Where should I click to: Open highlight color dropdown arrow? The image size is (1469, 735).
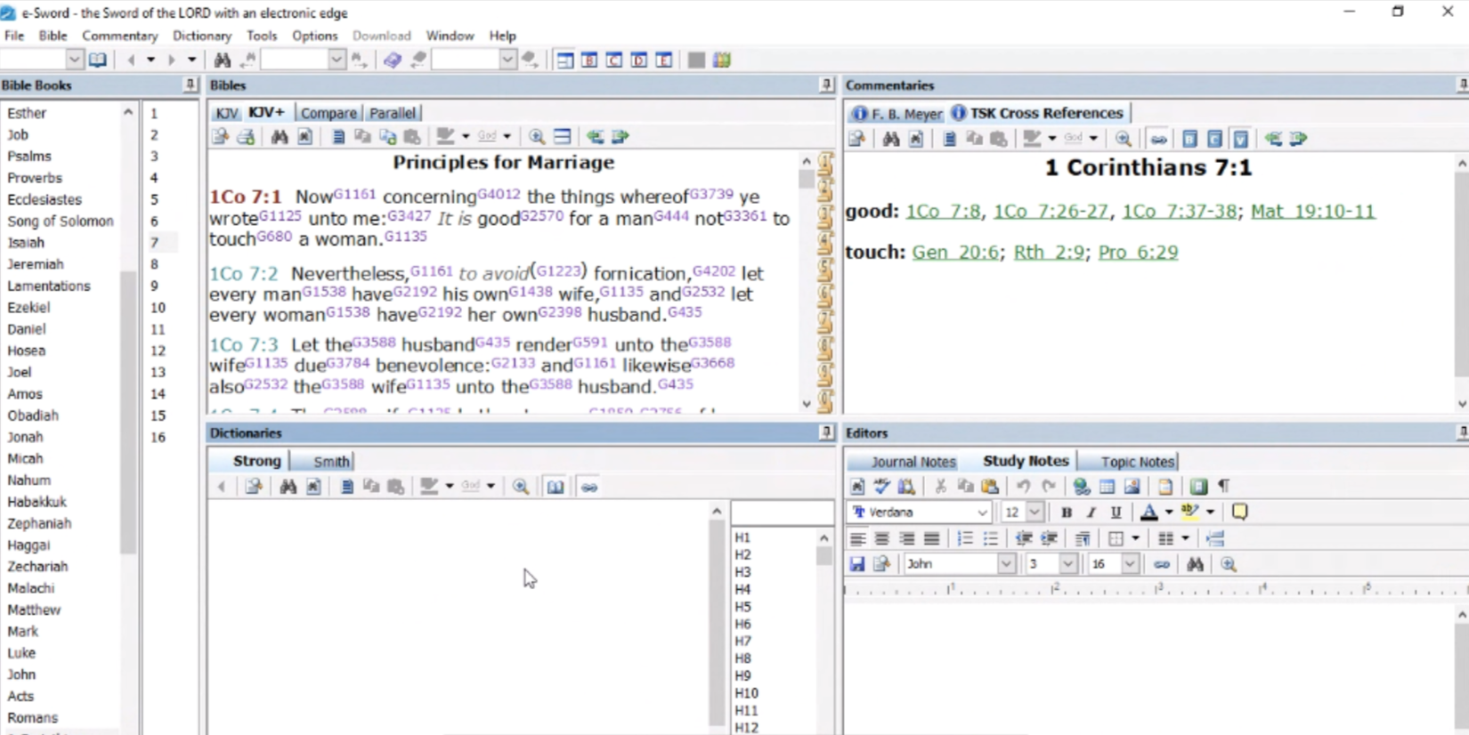pyautogui.click(x=1210, y=512)
